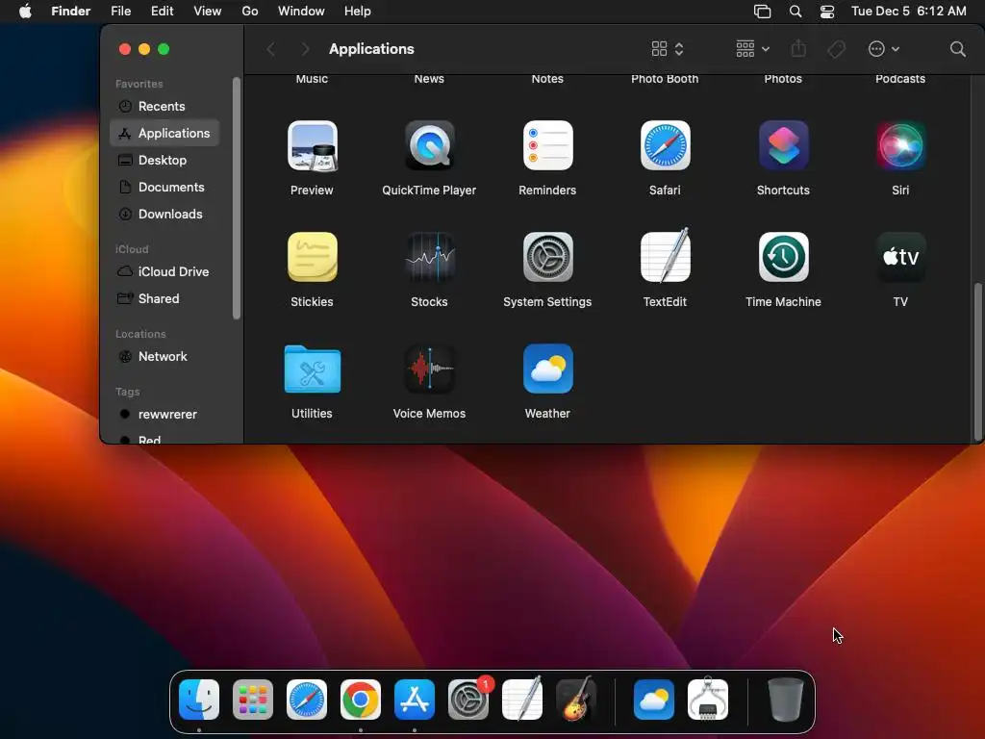Open Weather from the Dock
This screenshot has width=985, height=739.
pos(654,700)
